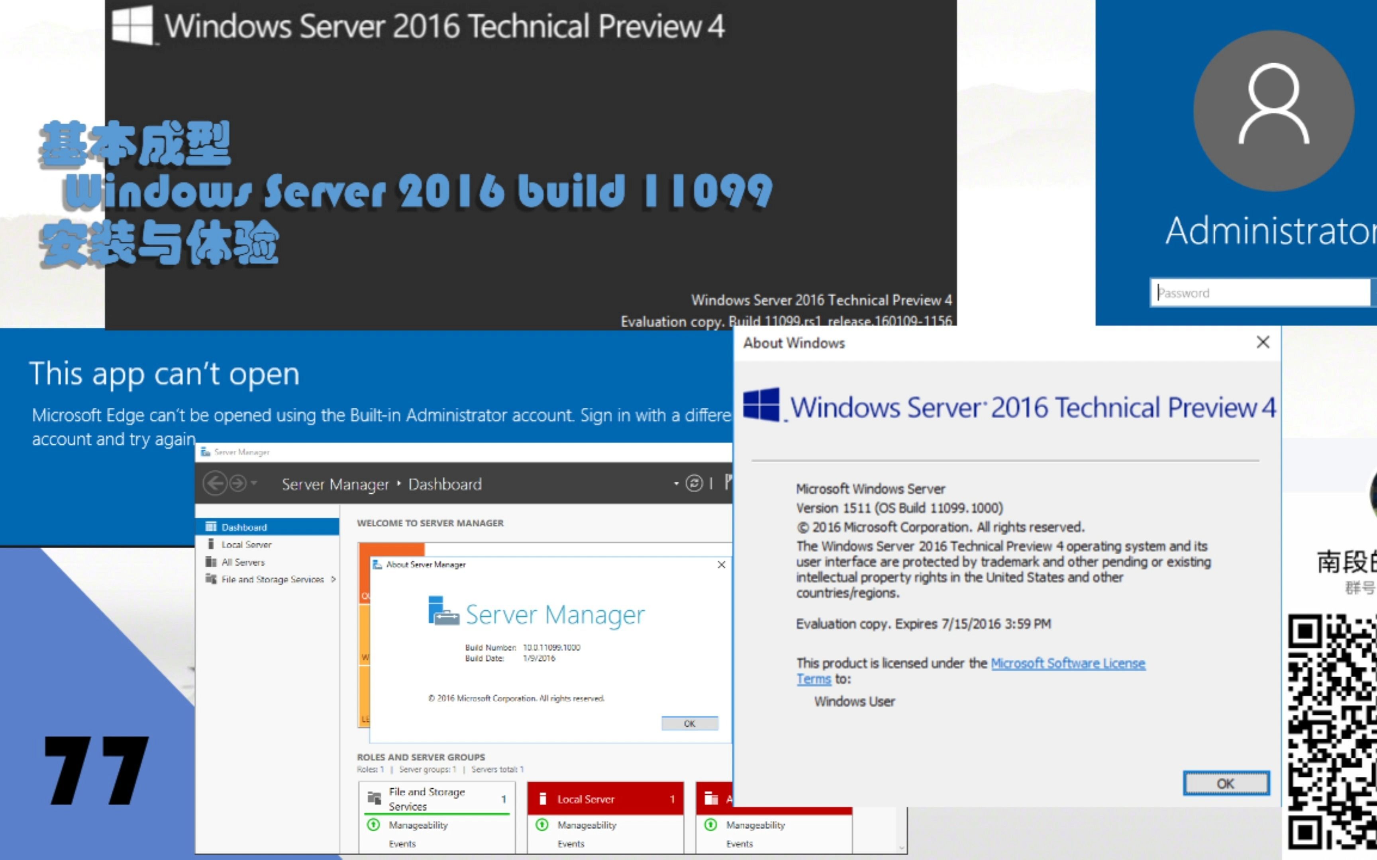Click 'Evaluation copy. Expires 7/15/2016' text
The width and height of the screenshot is (1377, 860).
(x=924, y=624)
